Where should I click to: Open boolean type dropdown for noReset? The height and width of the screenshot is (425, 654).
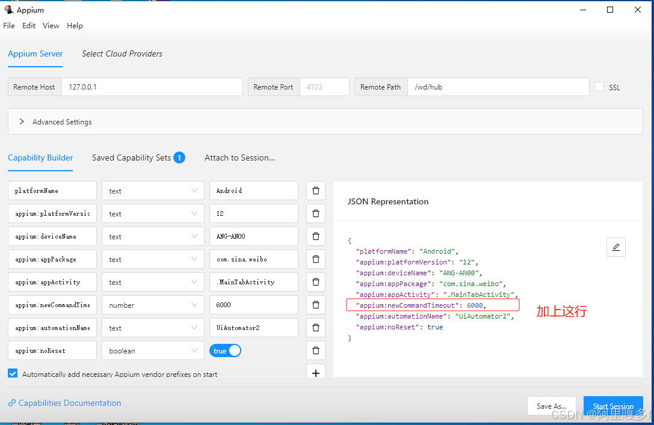[153, 351]
